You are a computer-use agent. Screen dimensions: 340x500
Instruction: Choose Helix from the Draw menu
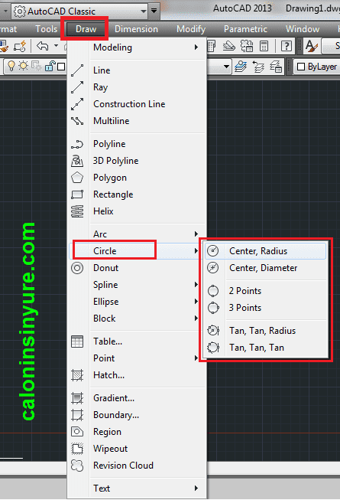pyautogui.click(x=137, y=211)
